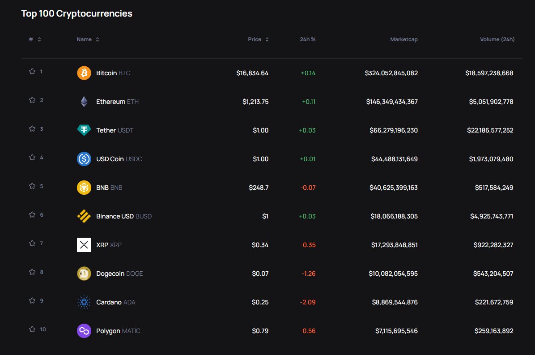Sort table by rank number arrows
Image resolution: width=535 pixels, height=355 pixels.
tap(39, 39)
